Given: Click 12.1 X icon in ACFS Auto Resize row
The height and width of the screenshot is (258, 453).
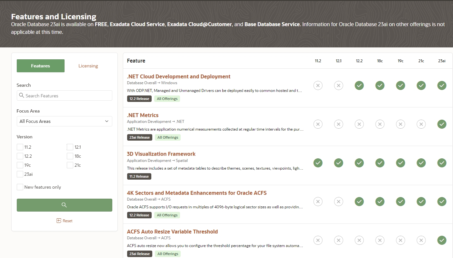Looking at the screenshot, I should (338, 240).
